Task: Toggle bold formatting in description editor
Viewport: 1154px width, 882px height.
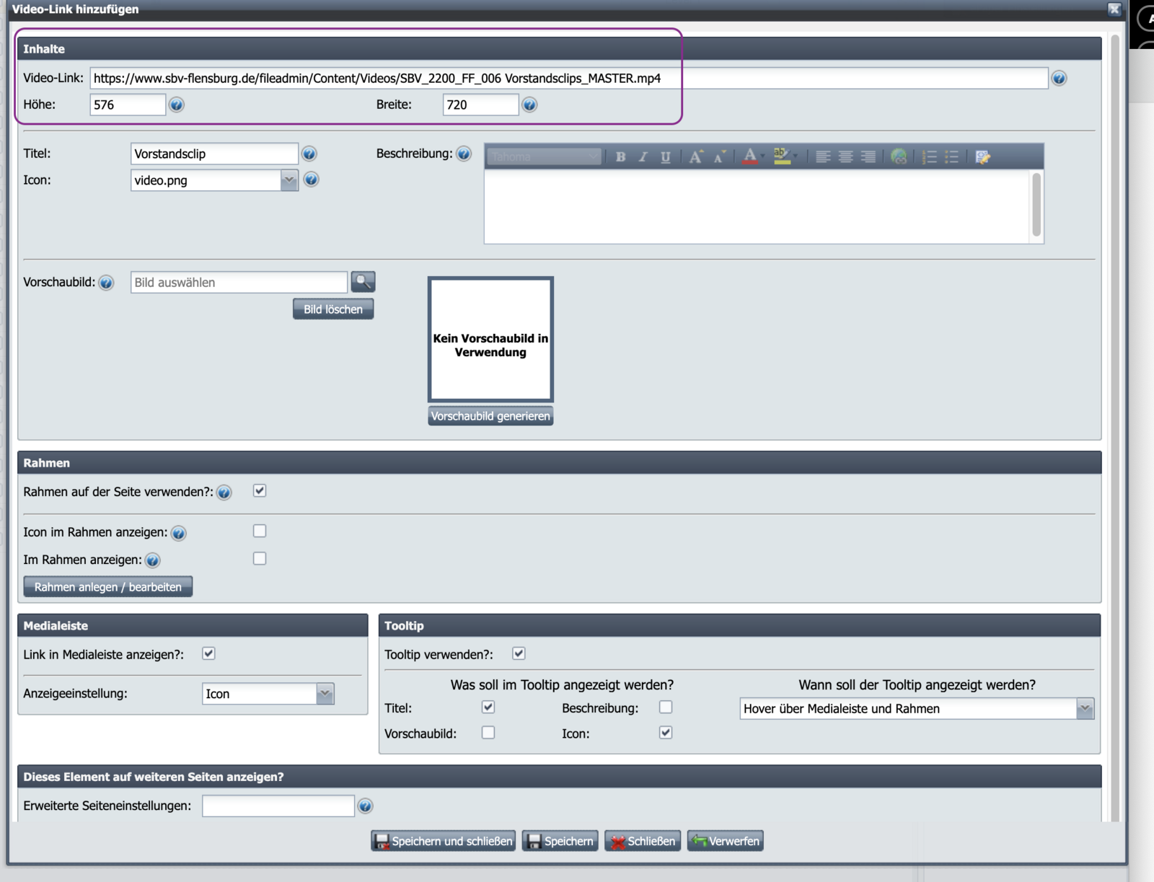Action: pyautogui.click(x=620, y=156)
